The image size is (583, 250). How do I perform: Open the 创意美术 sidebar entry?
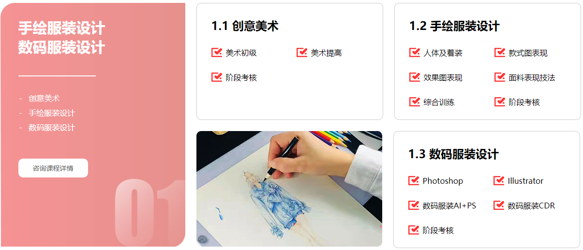(44, 98)
